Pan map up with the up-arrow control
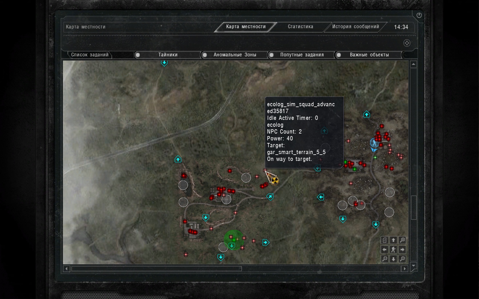 (393, 240)
